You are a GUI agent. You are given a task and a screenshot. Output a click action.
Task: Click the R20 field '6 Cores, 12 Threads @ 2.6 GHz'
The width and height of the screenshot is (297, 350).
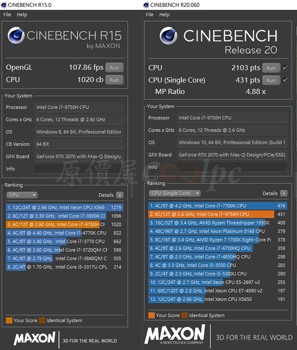click(232, 130)
